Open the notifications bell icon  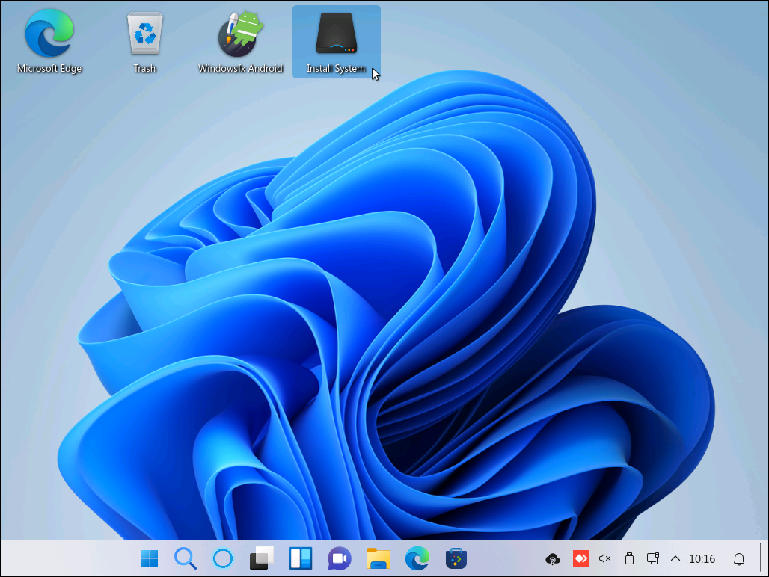(739, 559)
